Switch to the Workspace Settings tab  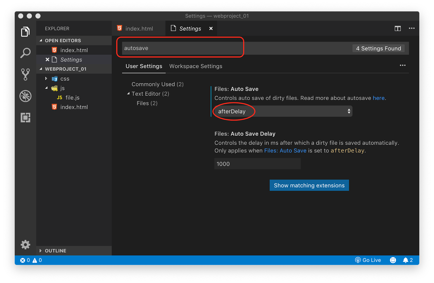196,66
